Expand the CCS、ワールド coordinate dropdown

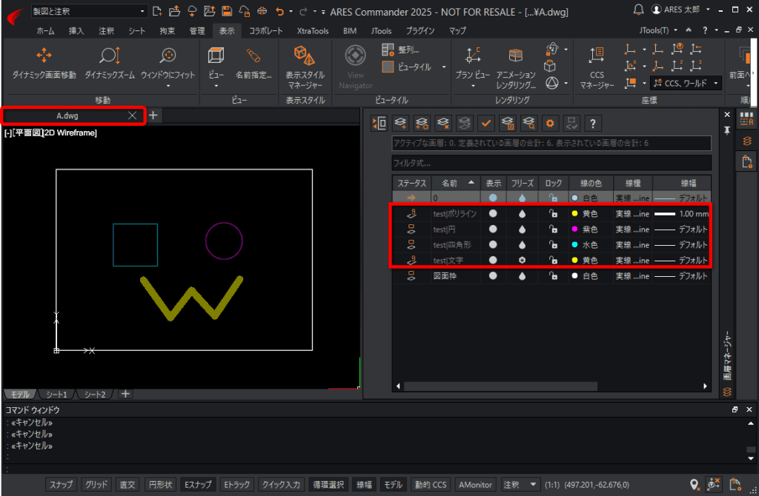pos(715,84)
